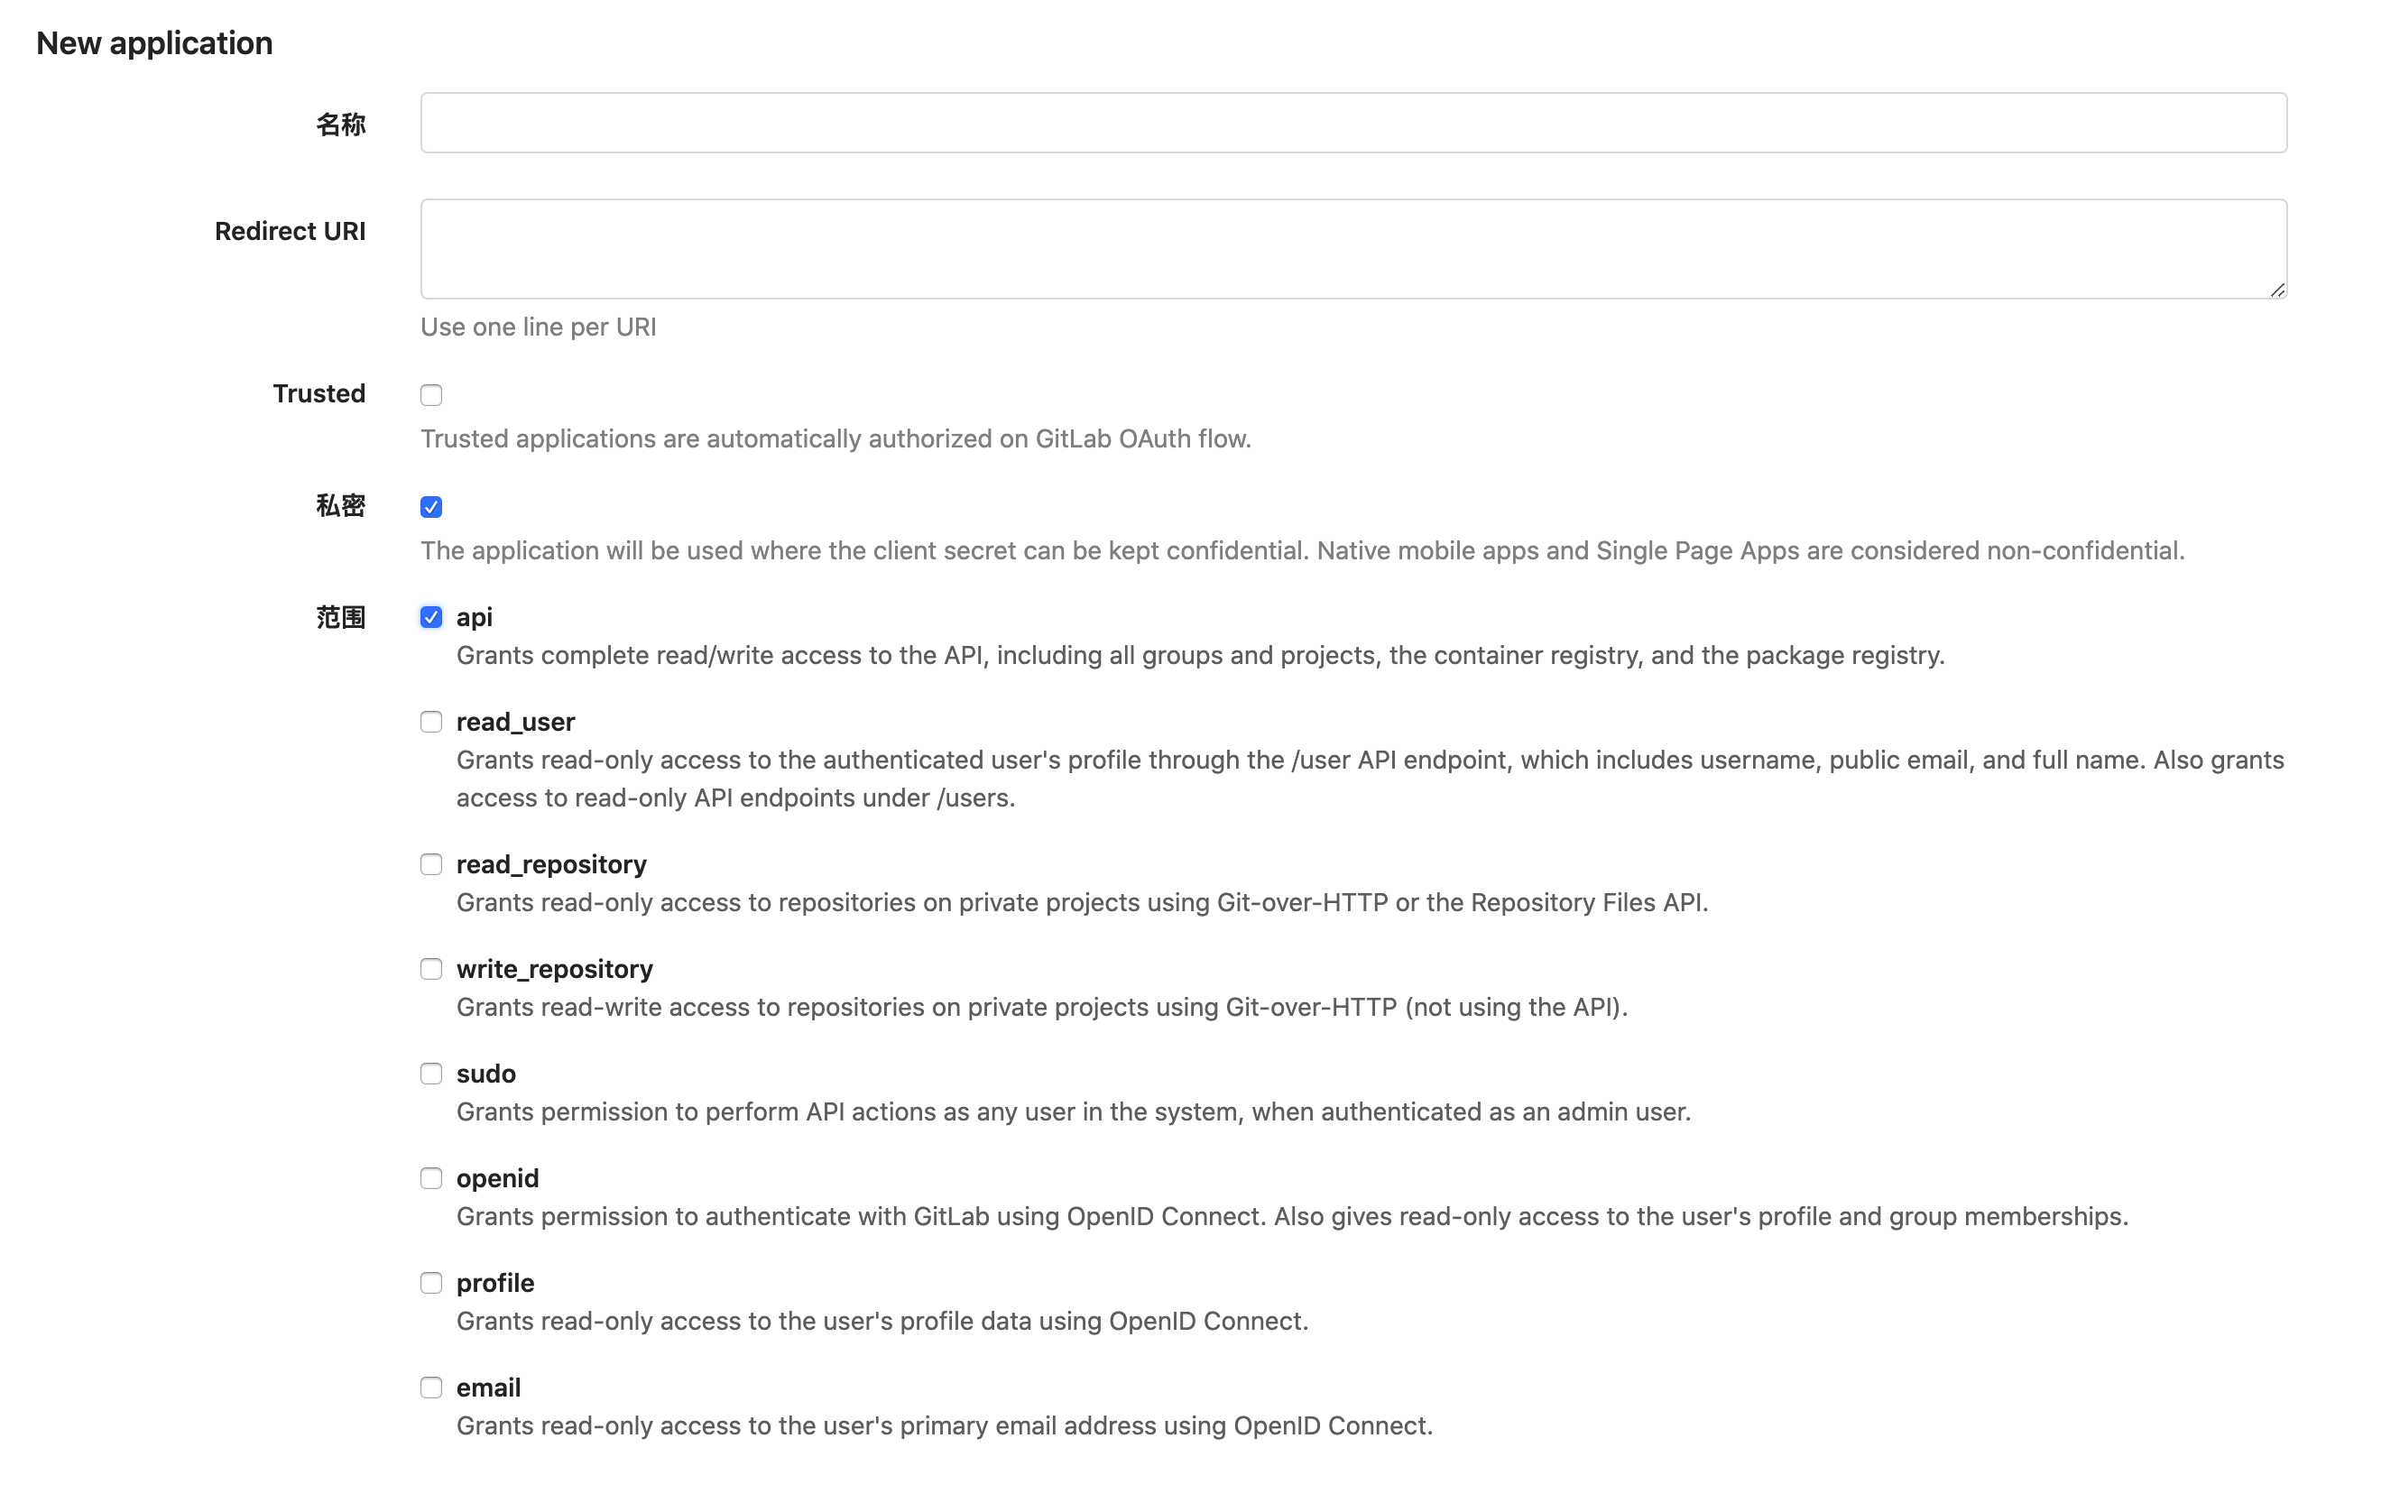This screenshot has height=1494, width=2400.
Task: Uncheck the 私密 confidential checkbox
Action: (x=430, y=507)
